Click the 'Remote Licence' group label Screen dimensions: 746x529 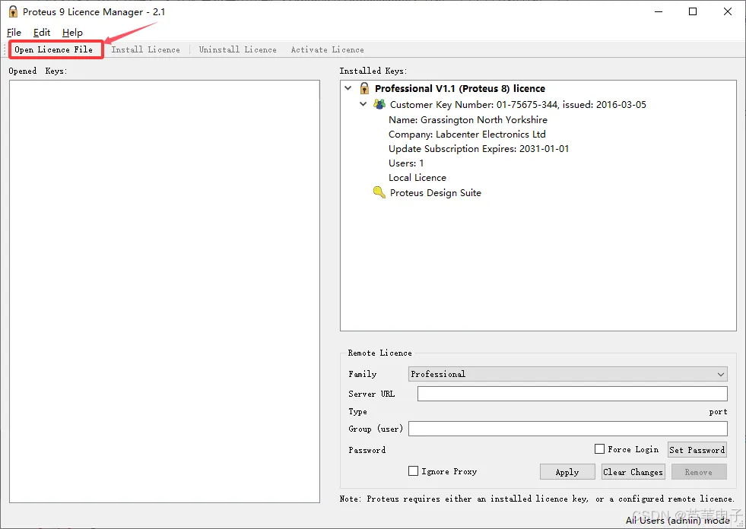point(379,353)
